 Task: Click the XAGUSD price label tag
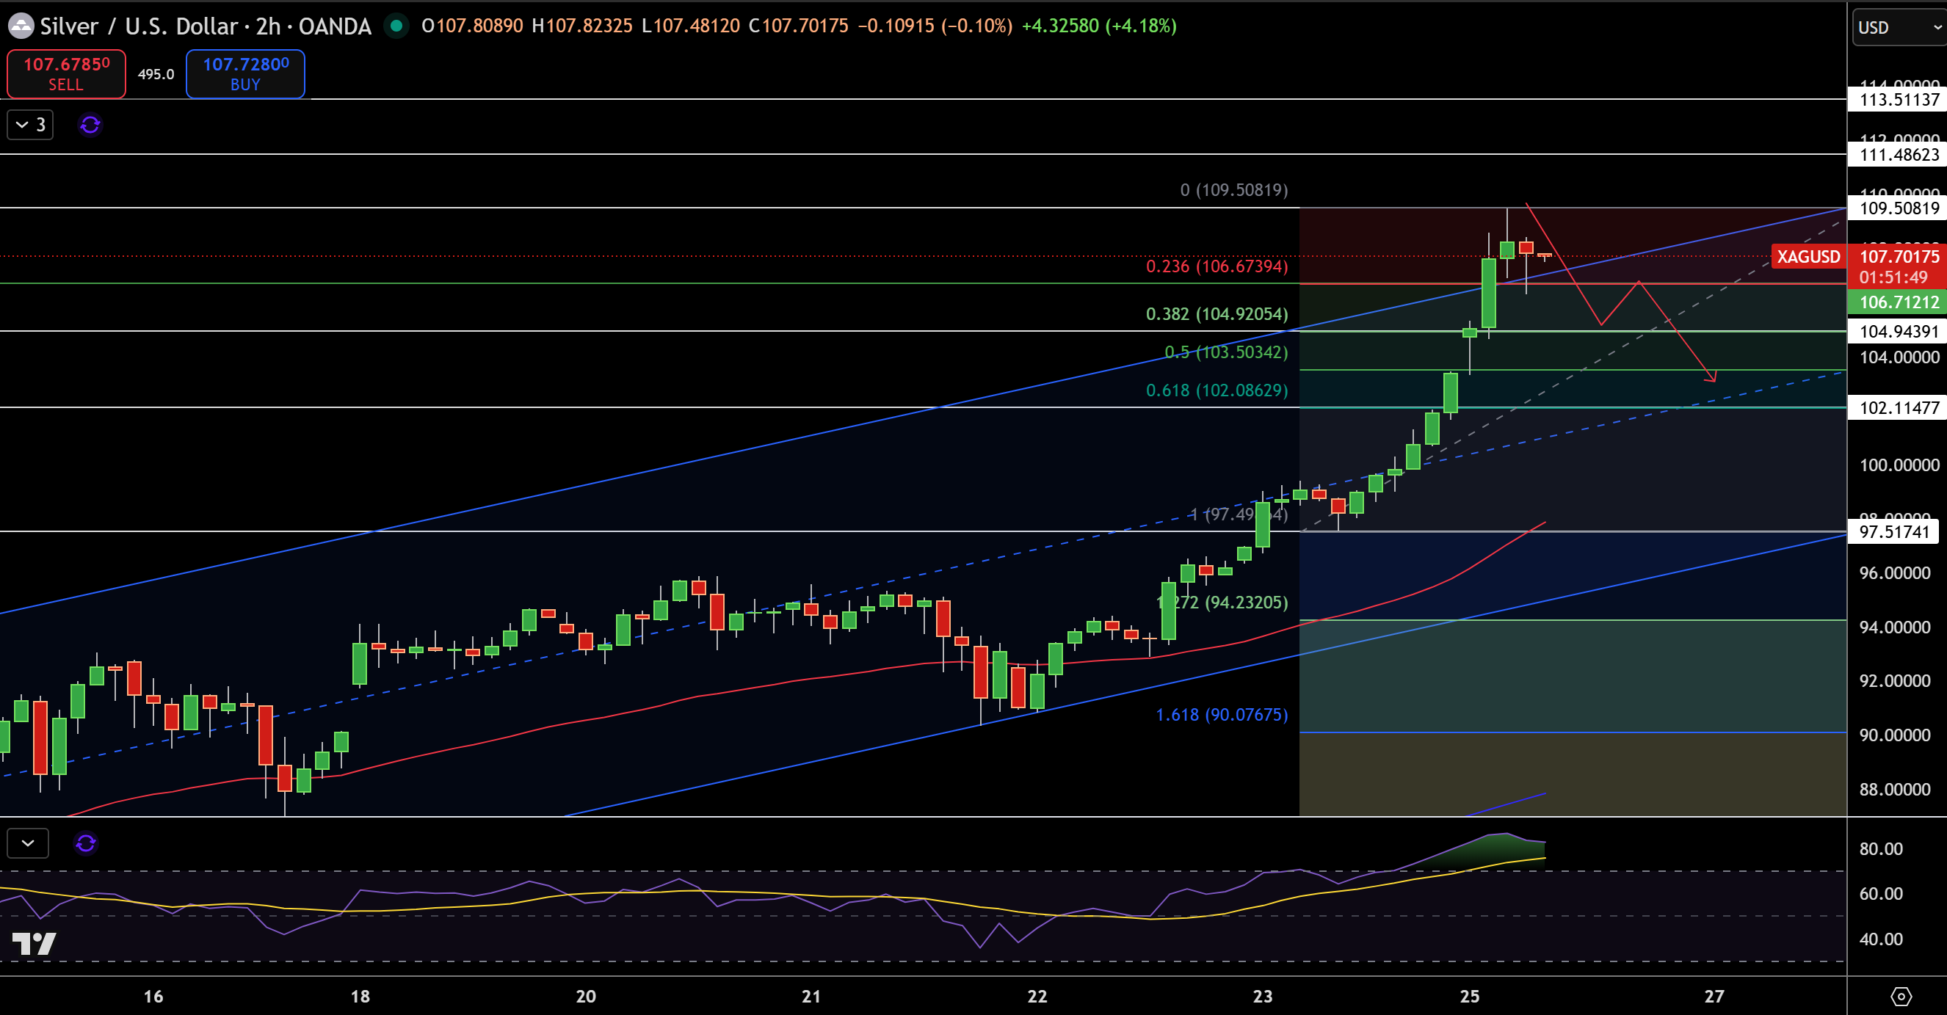coord(1808,256)
